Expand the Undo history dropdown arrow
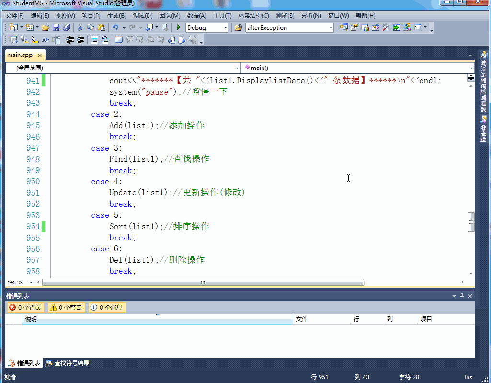Viewport: 491px width, 383px height. click(124, 28)
